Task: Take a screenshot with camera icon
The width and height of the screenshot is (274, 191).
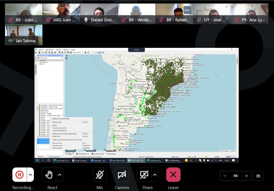Action: [x=258, y=176]
